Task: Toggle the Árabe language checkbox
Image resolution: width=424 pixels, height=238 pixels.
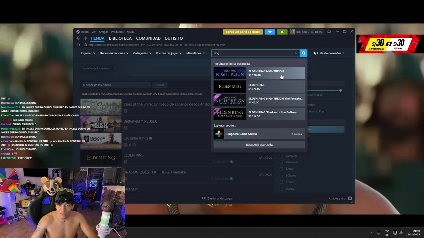Action: point(281,169)
